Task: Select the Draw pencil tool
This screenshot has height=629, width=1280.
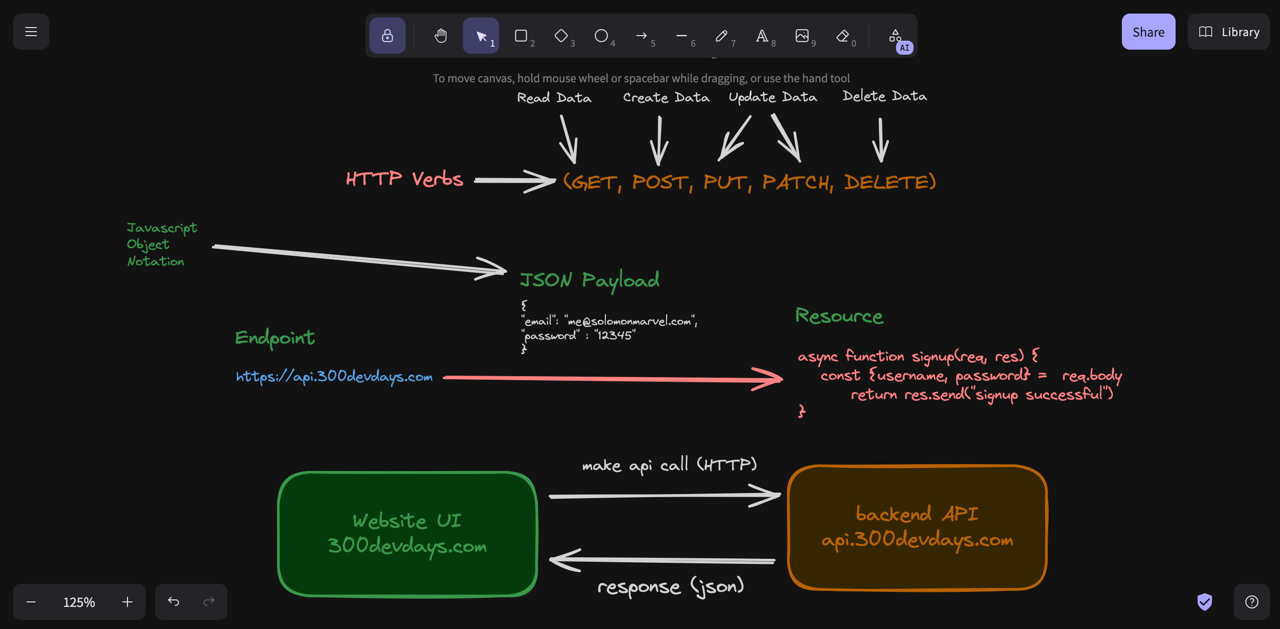Action: coord(721,36)
